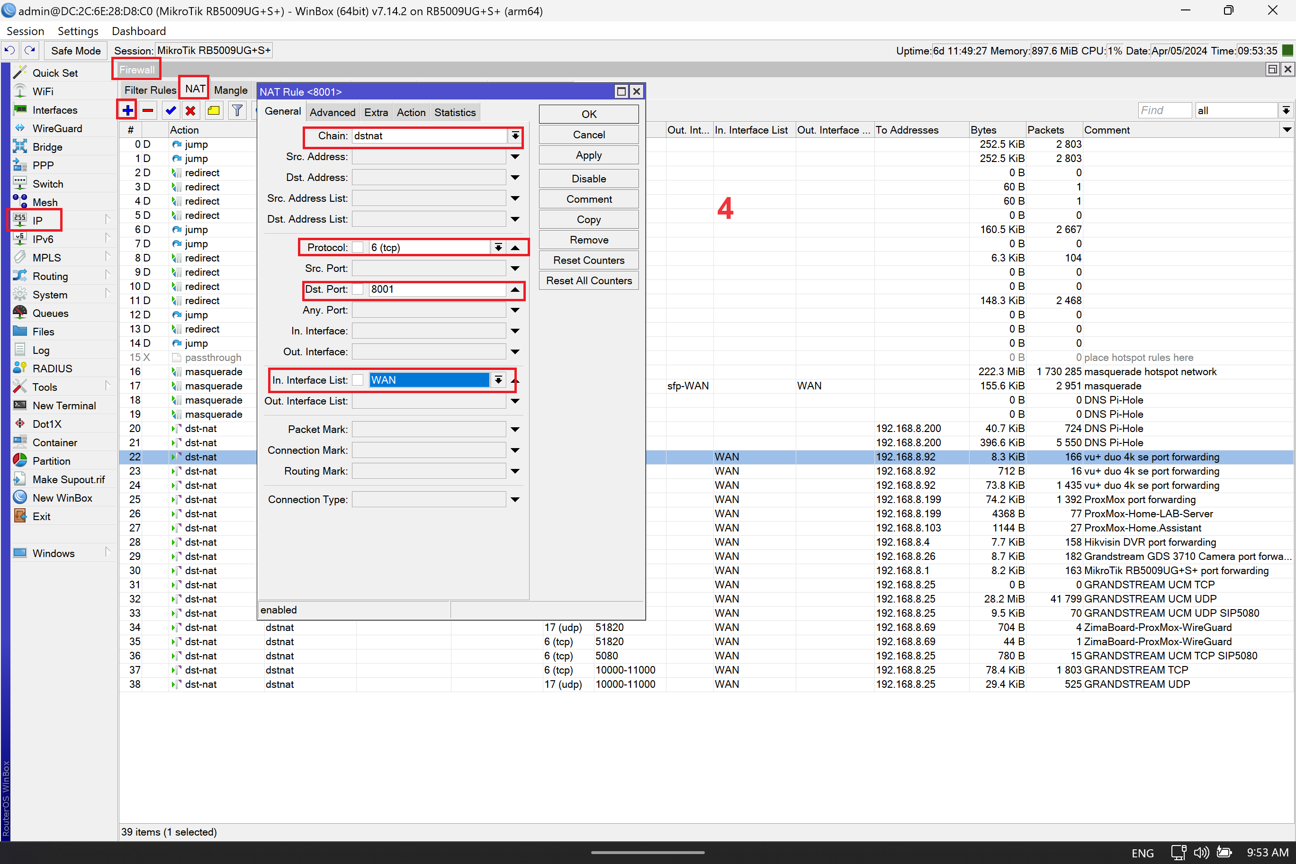Click the red minus remove rule icon

coord(148,110)
